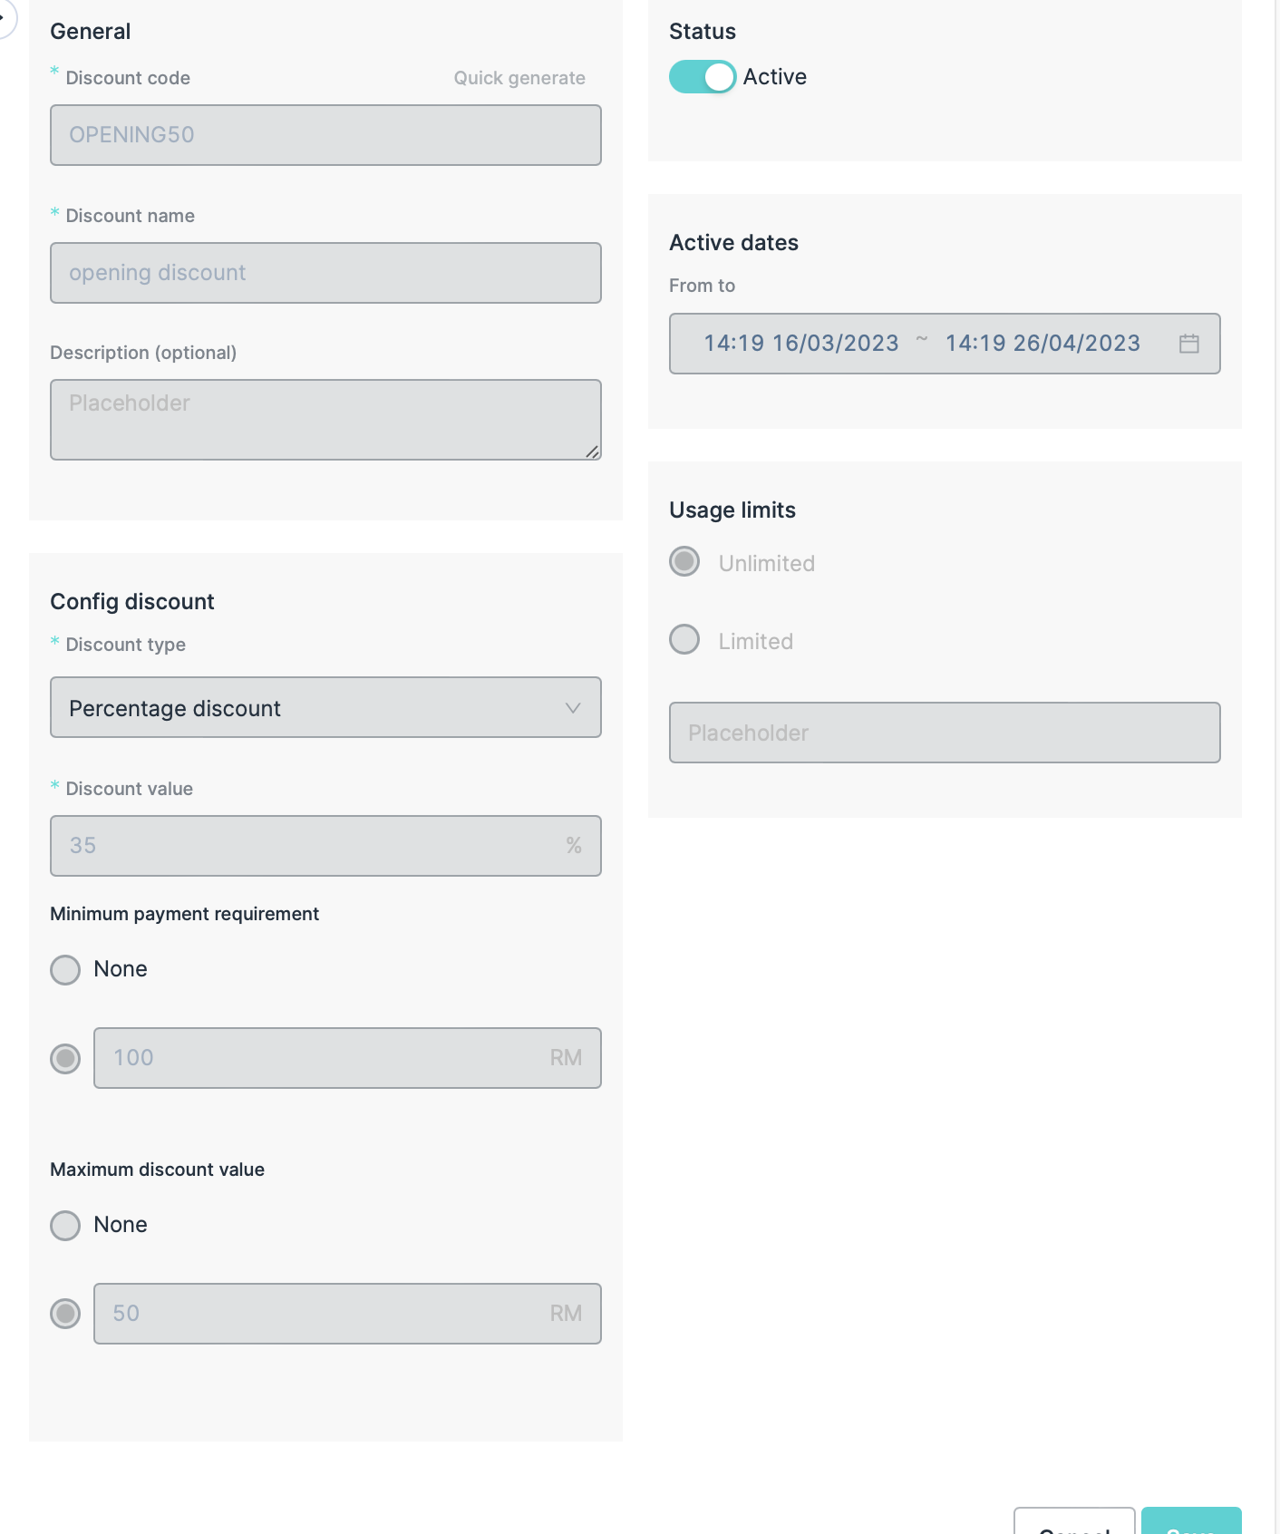Choose None for Maximum discount value

click(65, 1225)
